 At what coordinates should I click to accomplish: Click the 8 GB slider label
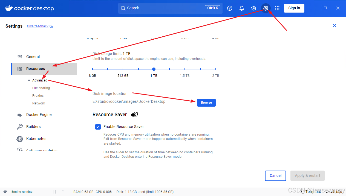[93, 76]
